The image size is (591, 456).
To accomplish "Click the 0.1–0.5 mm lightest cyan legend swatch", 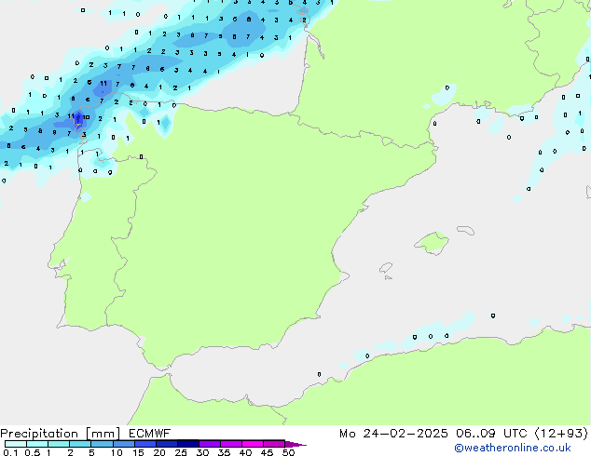I will (16, 444).
